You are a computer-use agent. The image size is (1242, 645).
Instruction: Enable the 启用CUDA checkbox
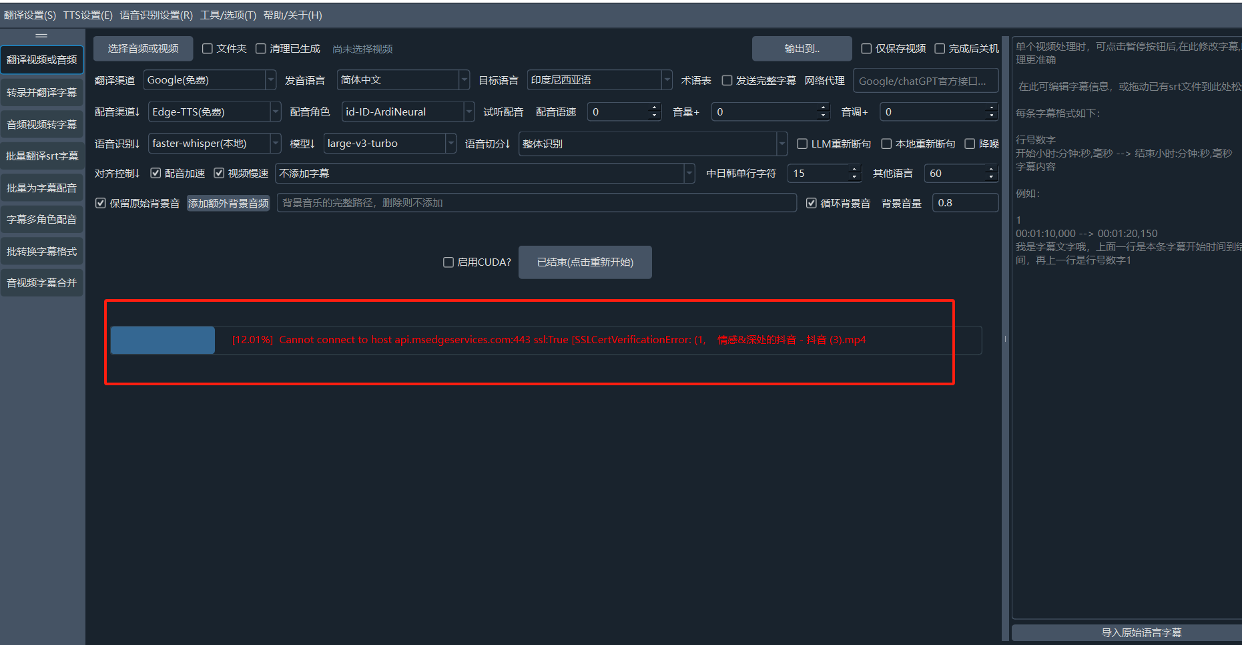[448, 262]
